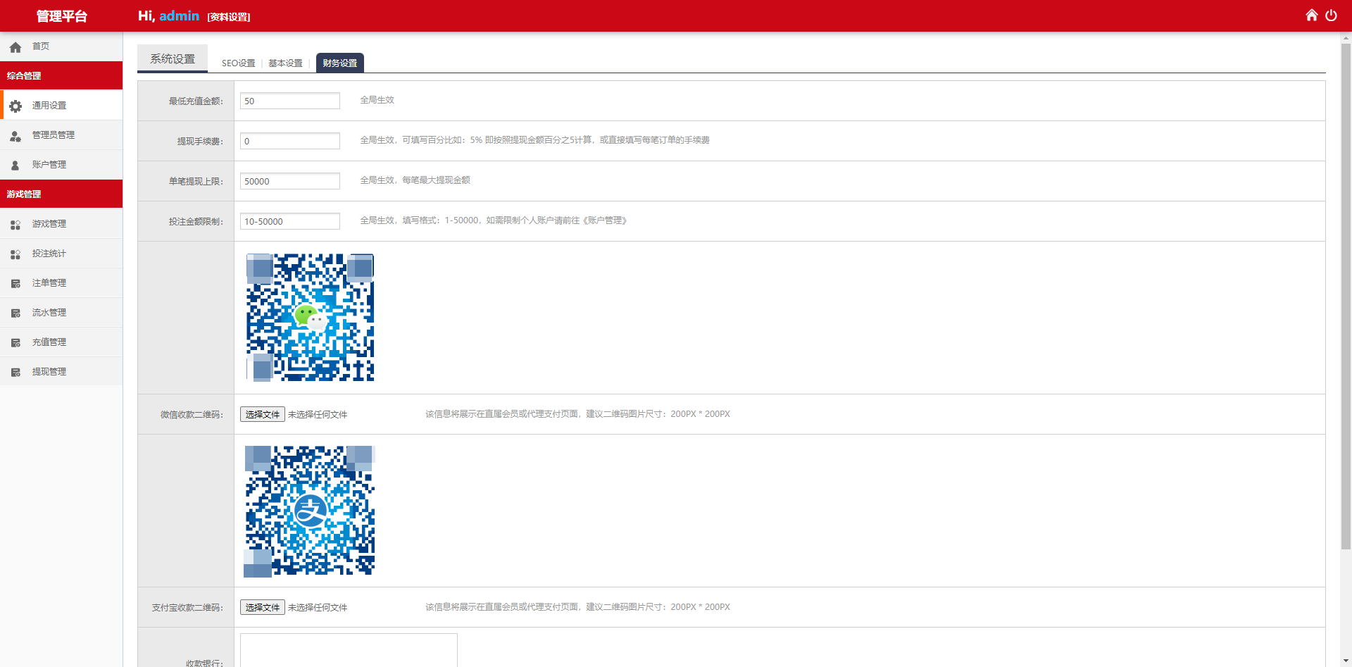Image resolution: width=1352 pixels, height=667 pixels.
Task: Select the 财务设置 tab
Action: pyautogui.click(x=340, y=63)
